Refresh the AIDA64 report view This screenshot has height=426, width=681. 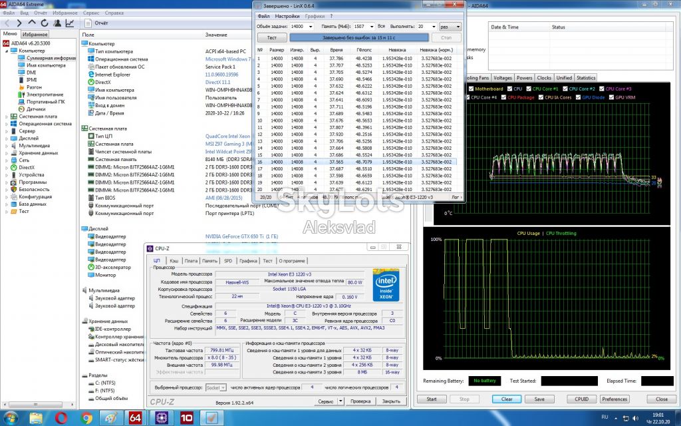[x=45, y=23]
